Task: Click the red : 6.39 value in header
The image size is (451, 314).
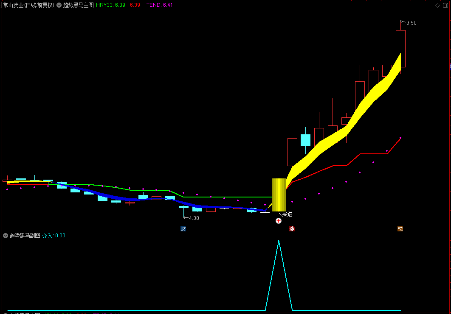Action: click(134, 5)
